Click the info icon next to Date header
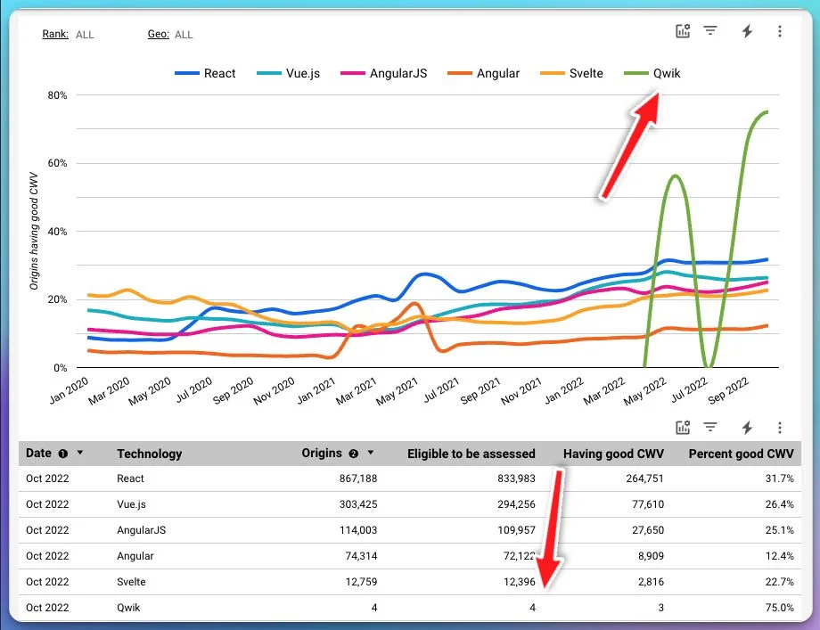820x630 pixels. pyautogui.click(x=62, y=454)
